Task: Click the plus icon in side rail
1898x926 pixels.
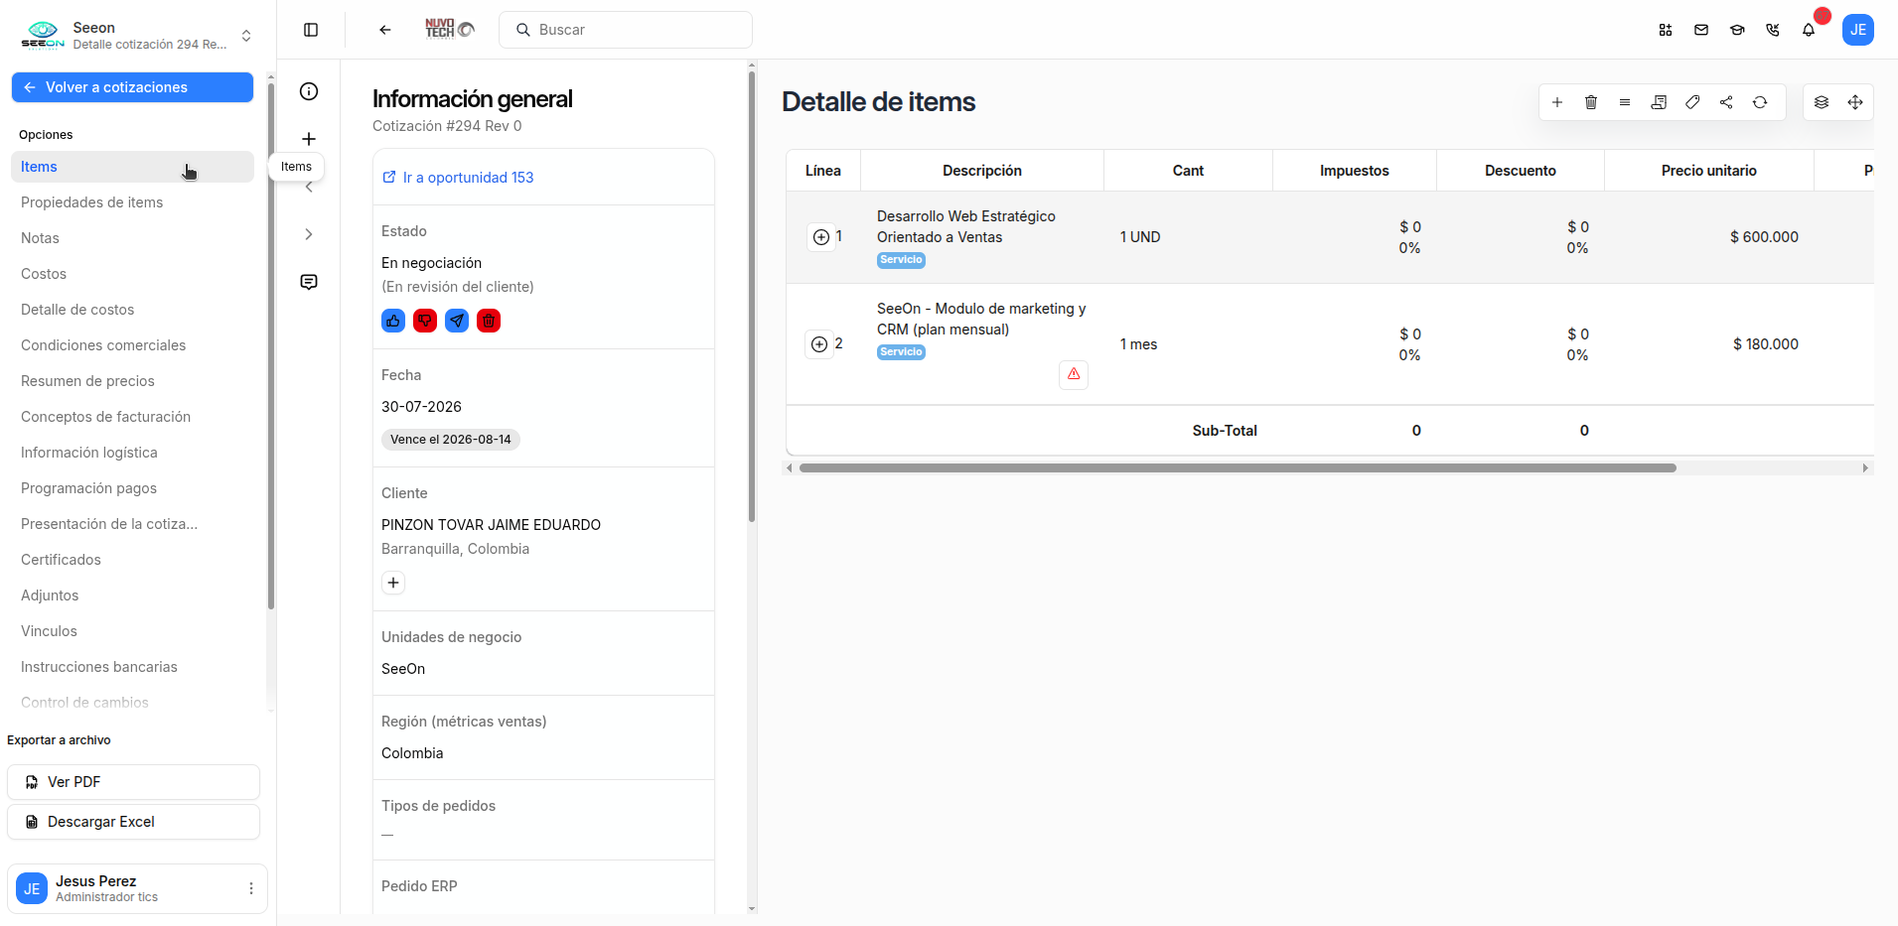Action: [x=309, y=139]
